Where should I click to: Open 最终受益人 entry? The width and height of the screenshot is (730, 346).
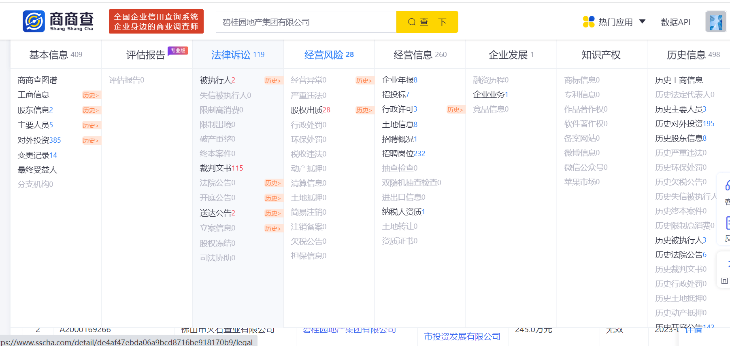[x=37, y=170]
